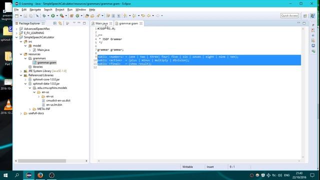Click the Next Annotation toolbar icon

pos(125,15)
